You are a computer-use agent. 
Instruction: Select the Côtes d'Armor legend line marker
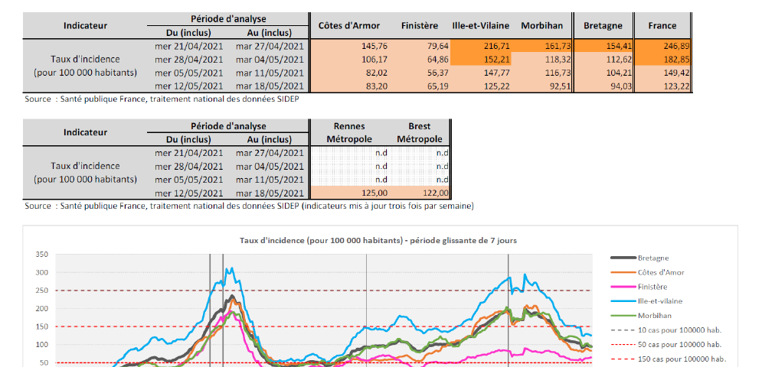point(623,272)
